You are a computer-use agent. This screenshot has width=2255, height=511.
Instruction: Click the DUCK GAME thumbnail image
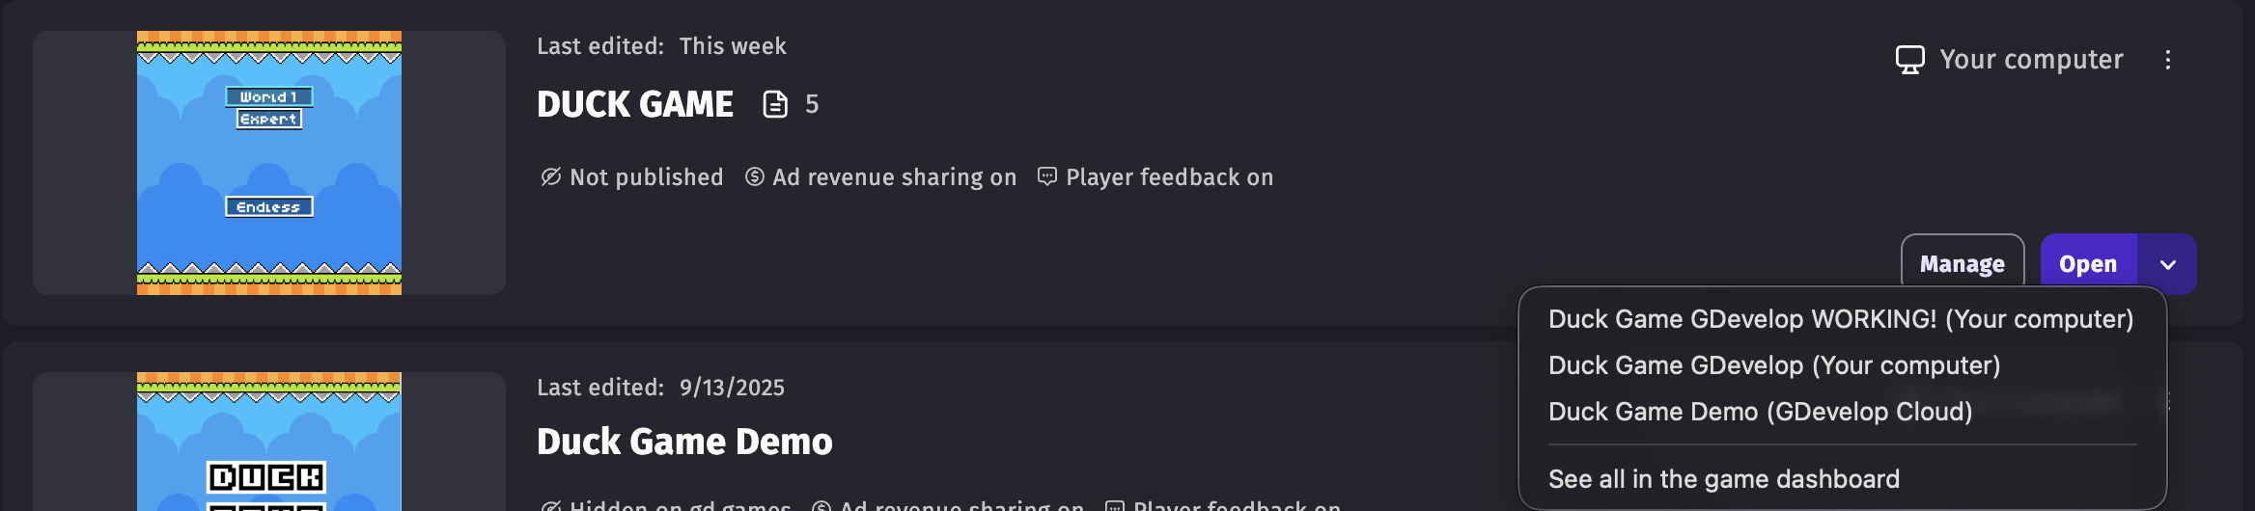pos(269,163)
